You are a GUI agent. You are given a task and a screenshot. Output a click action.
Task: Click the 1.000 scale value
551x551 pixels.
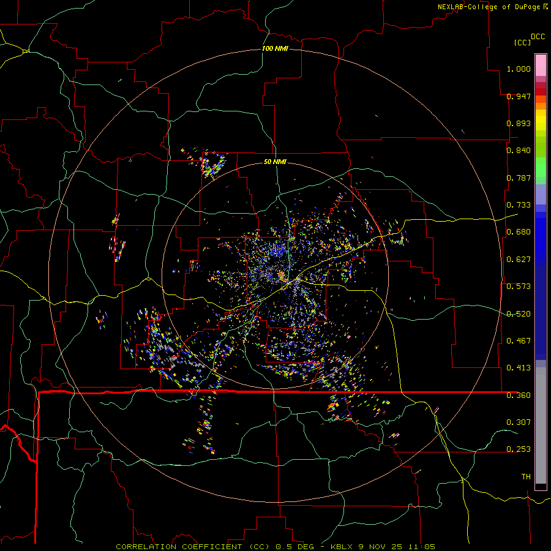[x=519, y=69]
